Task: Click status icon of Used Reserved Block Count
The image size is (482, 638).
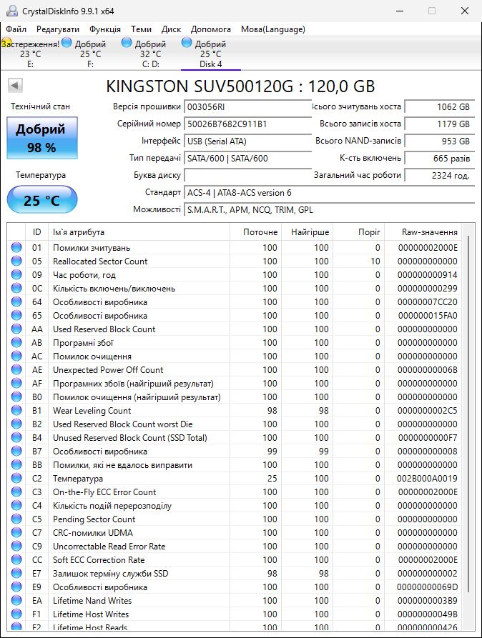Action: click(16, 329)
